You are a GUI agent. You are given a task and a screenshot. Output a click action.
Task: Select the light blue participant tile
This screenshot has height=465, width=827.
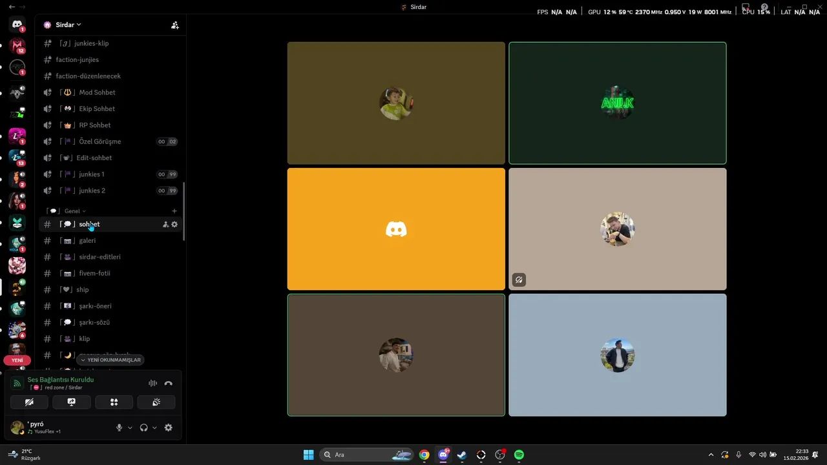pos(617,355)
